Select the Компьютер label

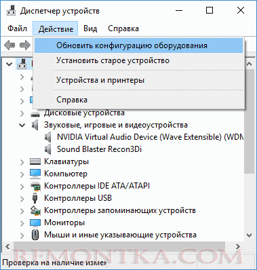tap(66, 174)
